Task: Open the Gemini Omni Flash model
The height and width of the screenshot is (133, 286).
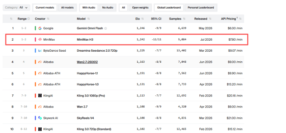Action: coord(90,28)
